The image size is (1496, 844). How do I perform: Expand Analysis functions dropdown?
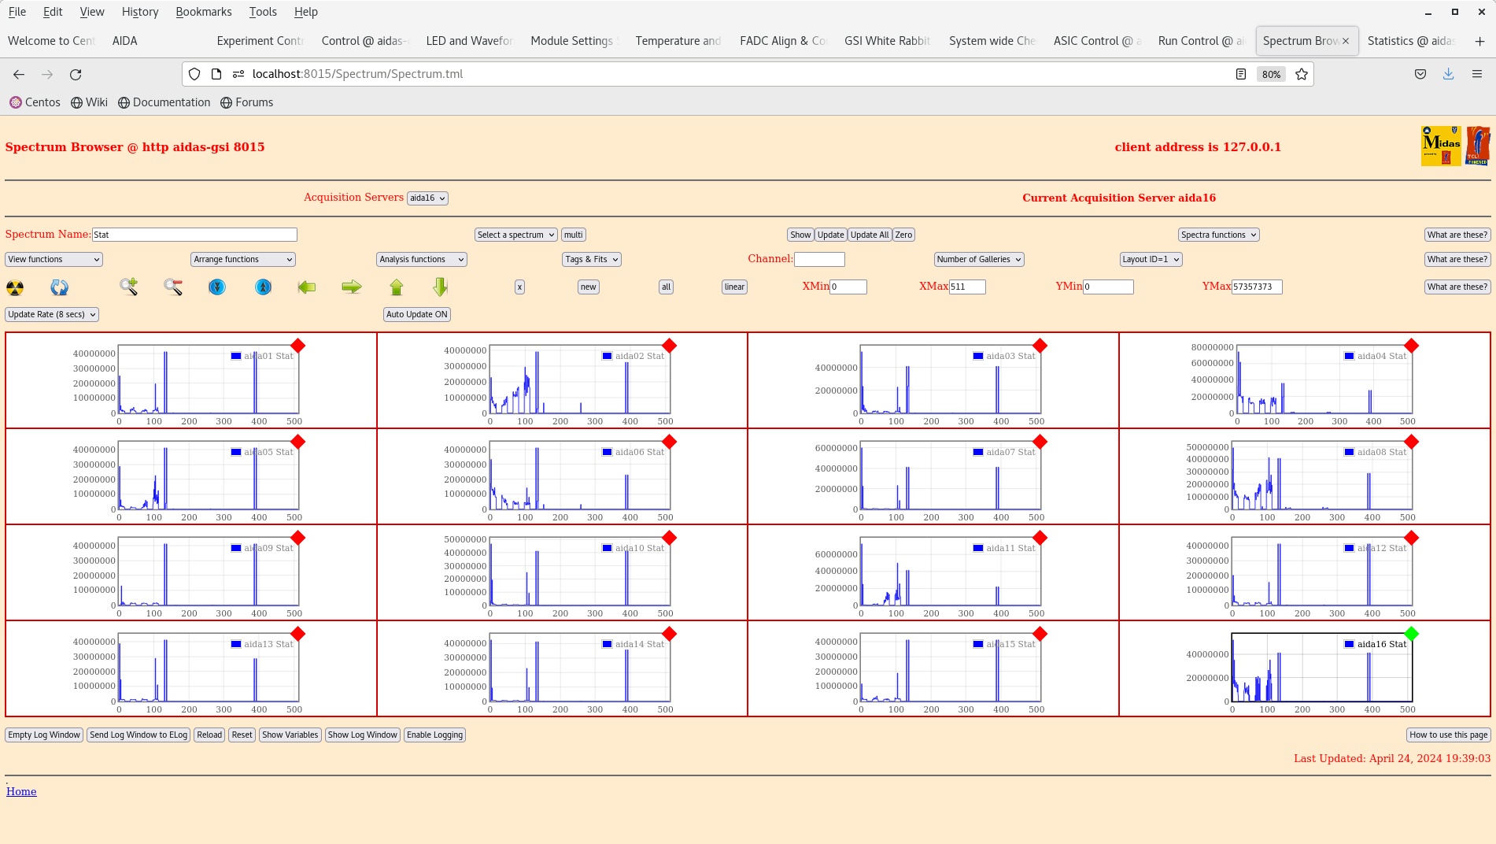pyautogui.click(x=422, y=259)
